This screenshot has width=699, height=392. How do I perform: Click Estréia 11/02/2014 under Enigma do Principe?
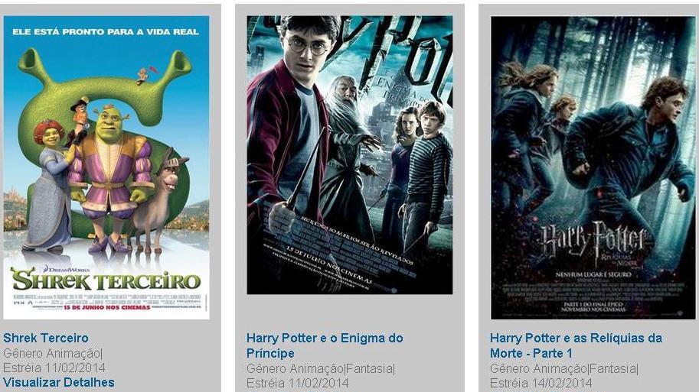pyautogui.click(x=298, y=383)
